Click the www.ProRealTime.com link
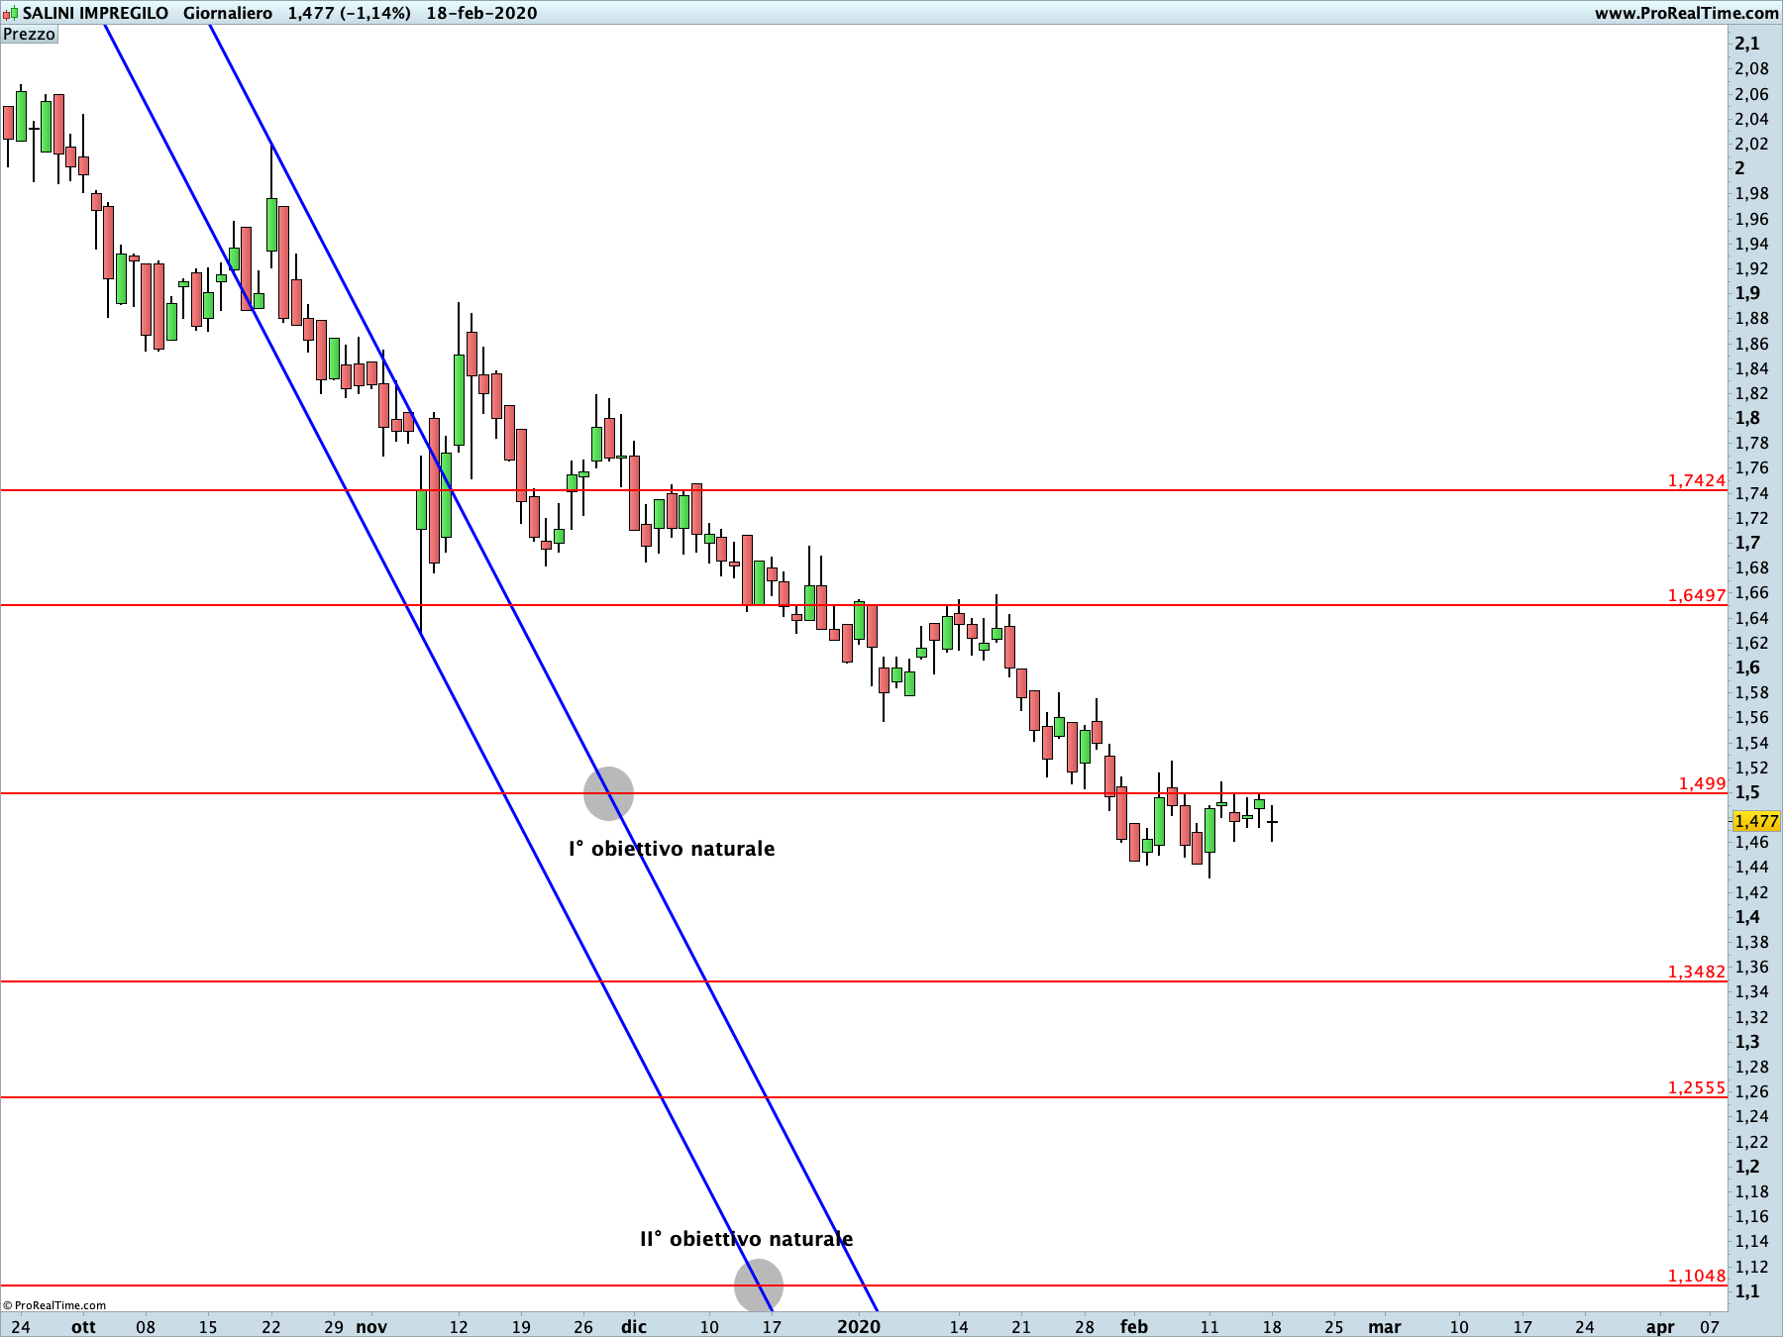 pos(1686,13)
